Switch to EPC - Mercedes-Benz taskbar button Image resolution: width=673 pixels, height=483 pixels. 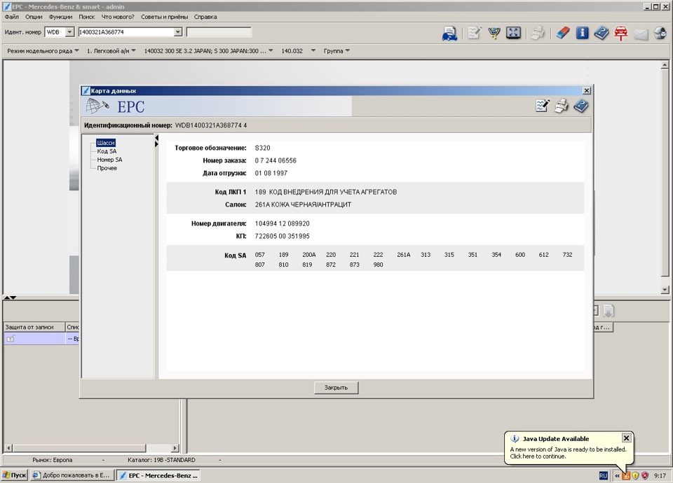[x=159, y=475]
